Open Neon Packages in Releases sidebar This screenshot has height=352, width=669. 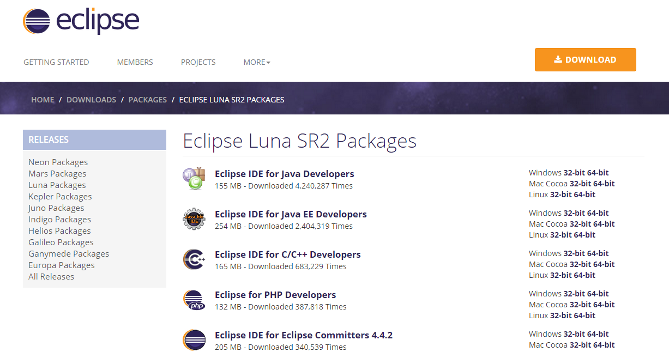[x=58, y=162]
